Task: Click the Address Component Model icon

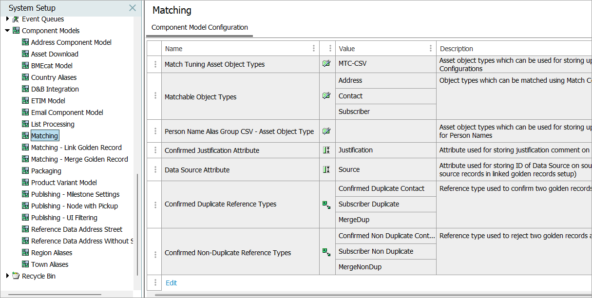Action: coord(25,42)
